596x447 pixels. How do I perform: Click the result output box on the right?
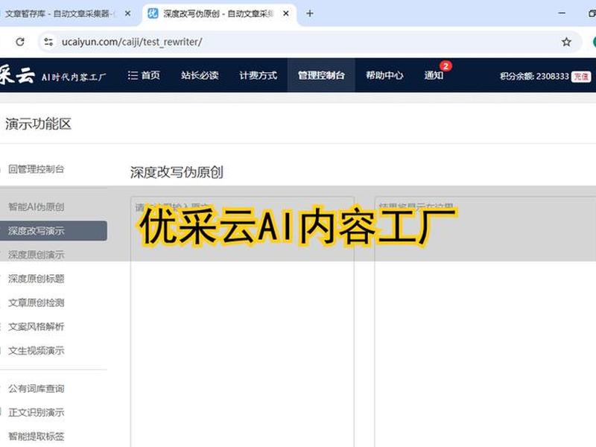(486, 322)
